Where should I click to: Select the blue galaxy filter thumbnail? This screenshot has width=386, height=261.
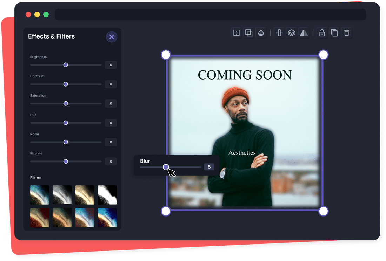click(107, 218)
